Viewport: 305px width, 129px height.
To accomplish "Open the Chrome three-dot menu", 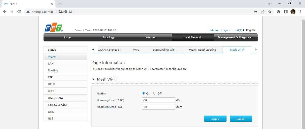I will pos(300,12).
